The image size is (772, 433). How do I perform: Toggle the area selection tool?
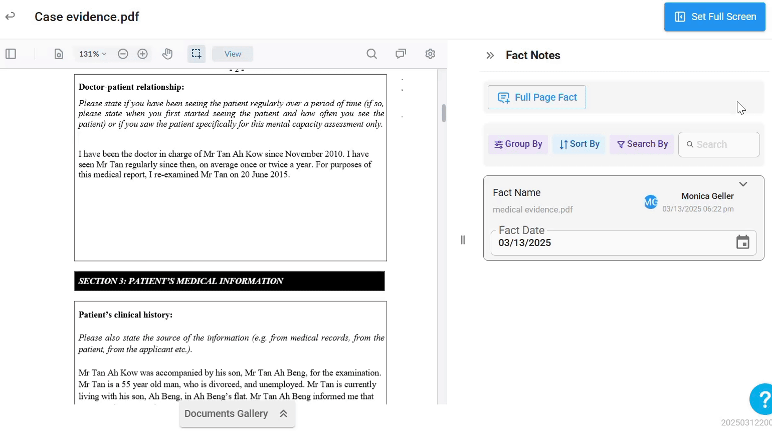tap(196, 54)
